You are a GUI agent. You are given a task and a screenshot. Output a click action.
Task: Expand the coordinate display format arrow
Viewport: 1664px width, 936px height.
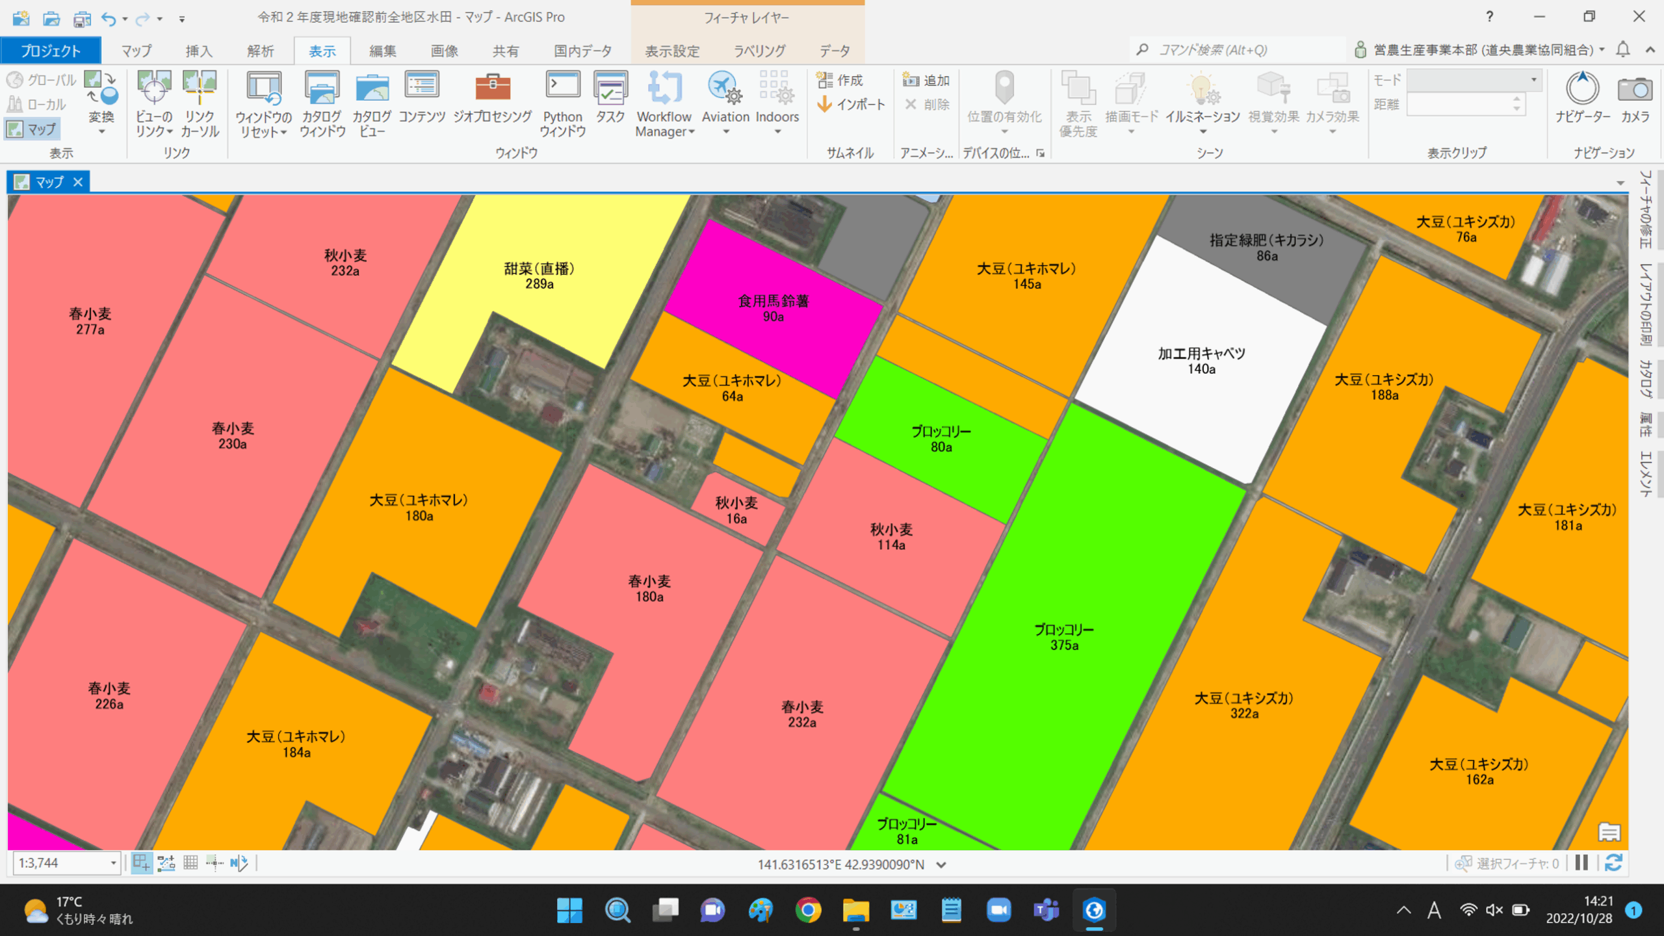tap(941, 864)
